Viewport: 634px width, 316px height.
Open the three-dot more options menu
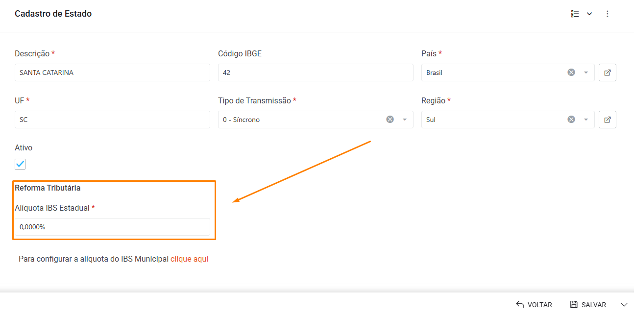[608, 14]
